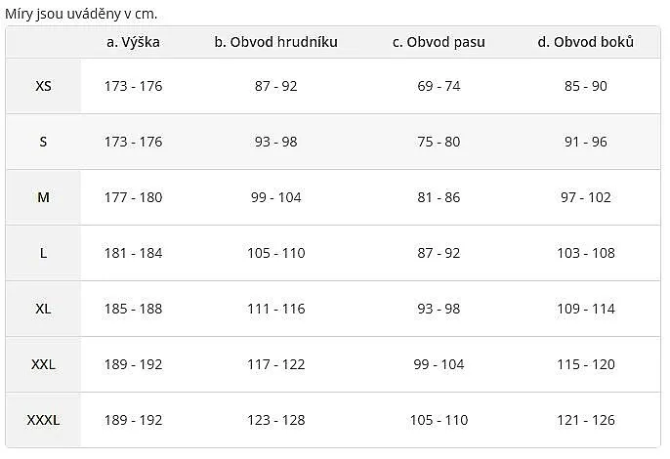The width and height of the screenshot is (670, 459).
Task: Click the XL size row header
Action: click(x=43, y=309)
